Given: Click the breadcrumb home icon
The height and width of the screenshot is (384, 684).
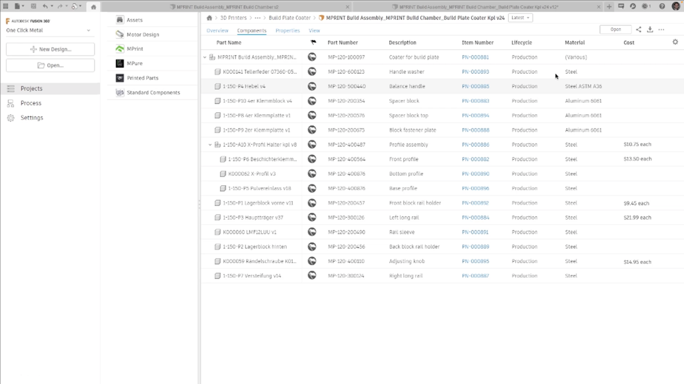Looking at the screenshot, I should [x=209, y=18].
